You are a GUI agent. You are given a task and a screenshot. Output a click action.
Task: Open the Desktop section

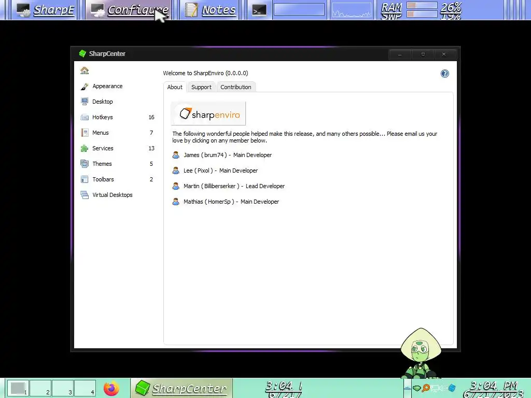point(102,102)
